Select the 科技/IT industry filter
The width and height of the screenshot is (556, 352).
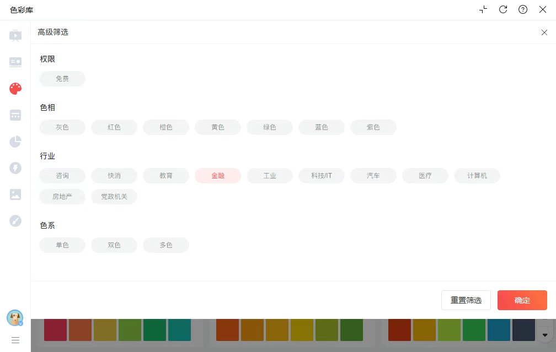322,176
